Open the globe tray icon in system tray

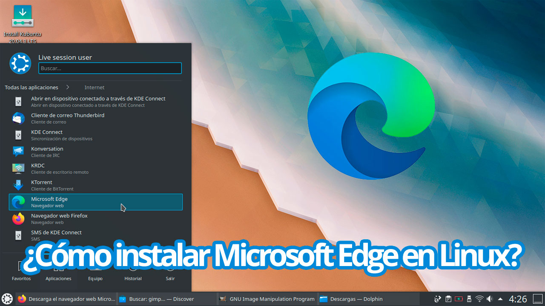pos(437,299)
